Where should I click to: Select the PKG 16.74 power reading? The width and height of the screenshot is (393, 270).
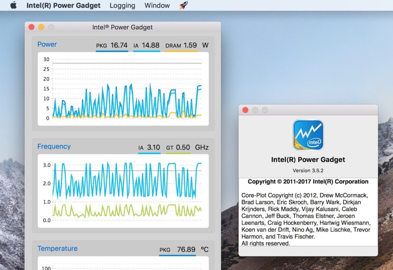112,45
